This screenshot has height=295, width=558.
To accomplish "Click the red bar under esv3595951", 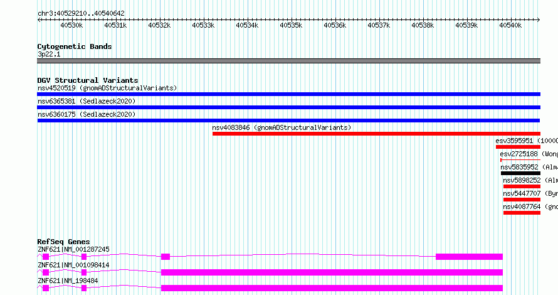I will pos(518,147).
